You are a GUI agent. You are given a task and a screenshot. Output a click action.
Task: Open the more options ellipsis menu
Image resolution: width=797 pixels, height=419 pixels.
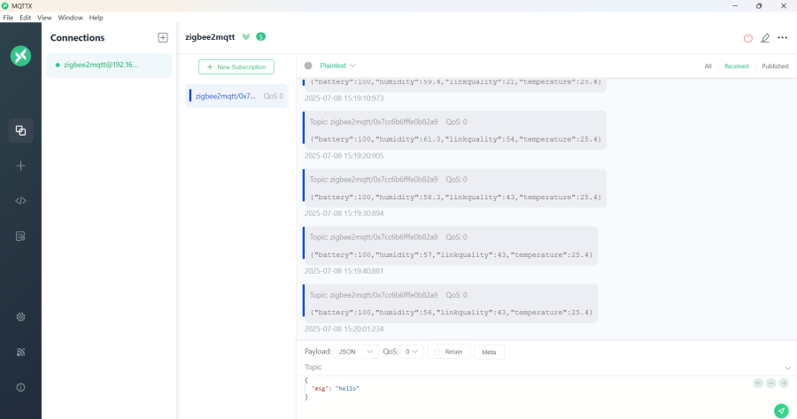782,38
